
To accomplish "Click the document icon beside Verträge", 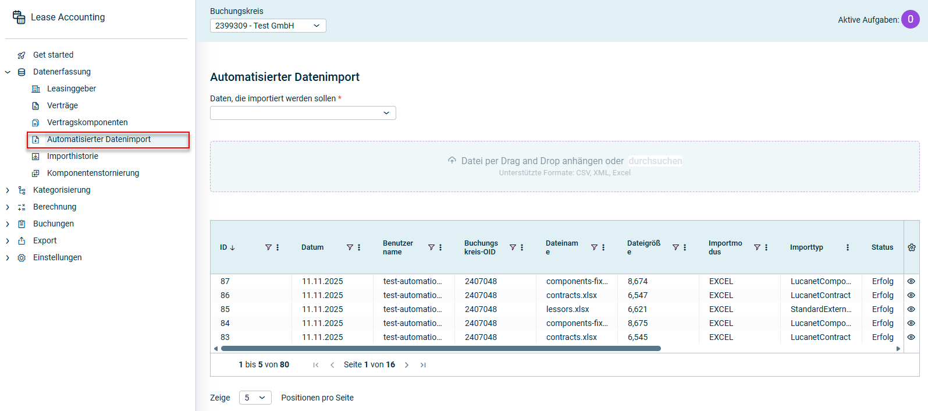I will [x=35, y=106].
